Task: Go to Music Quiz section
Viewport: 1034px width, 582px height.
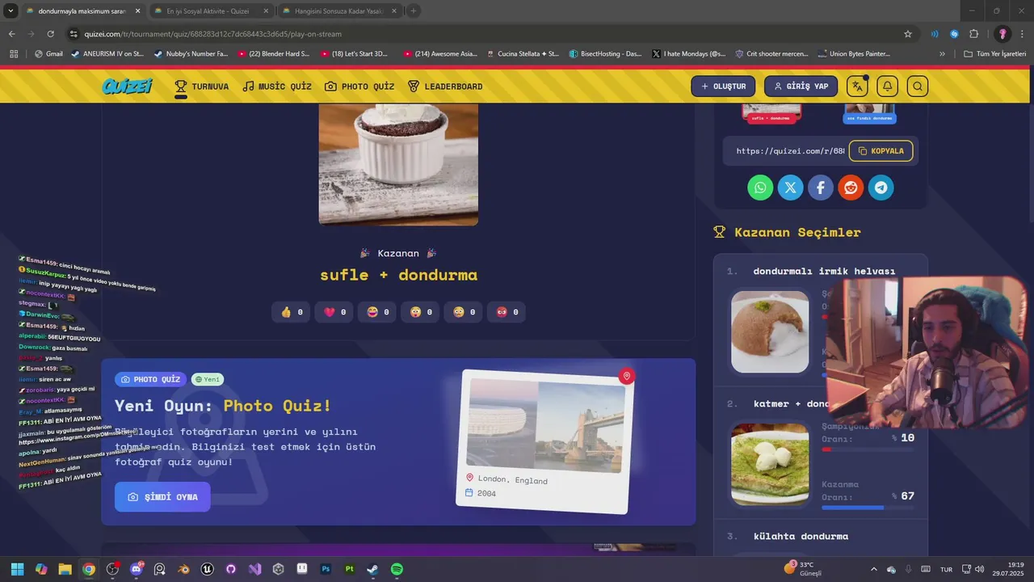Action: pos(277,86)
